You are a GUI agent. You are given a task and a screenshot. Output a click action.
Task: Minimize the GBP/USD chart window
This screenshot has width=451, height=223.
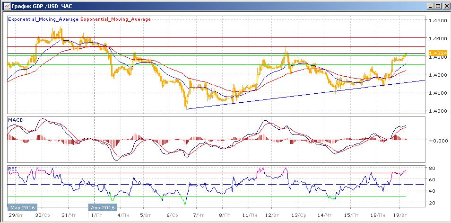[431, 6]
